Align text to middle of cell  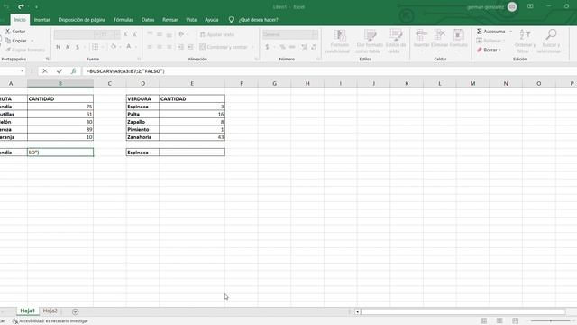coord(160,34)
